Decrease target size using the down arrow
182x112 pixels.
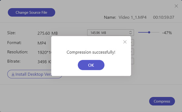pyautogui.click(x=130, y=34)
